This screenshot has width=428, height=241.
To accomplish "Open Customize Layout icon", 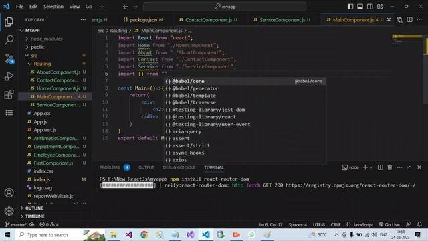I will 380,7.
